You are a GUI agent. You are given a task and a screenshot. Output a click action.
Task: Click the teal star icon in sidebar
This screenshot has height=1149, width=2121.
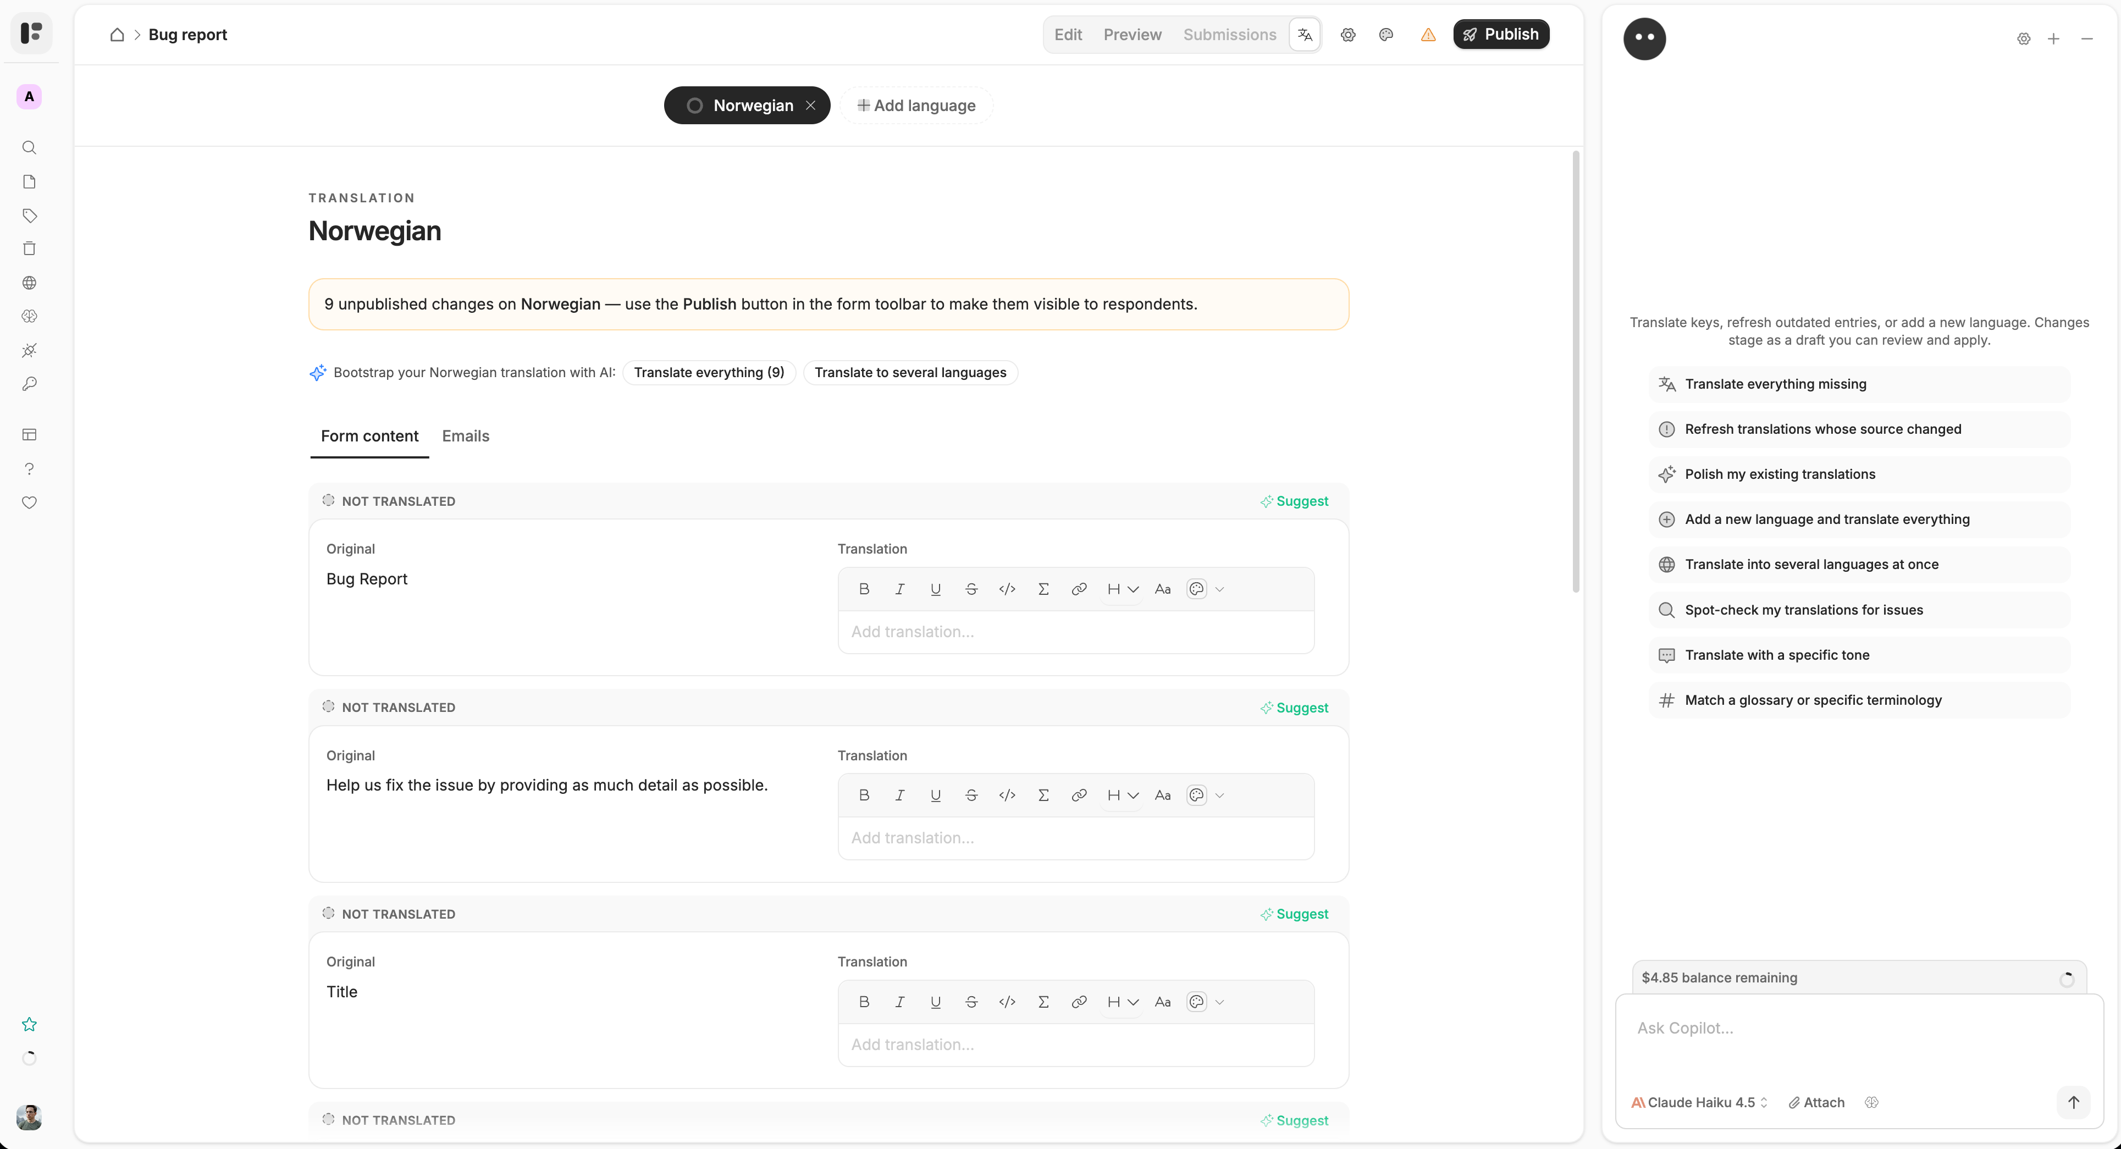point(30,1025)
